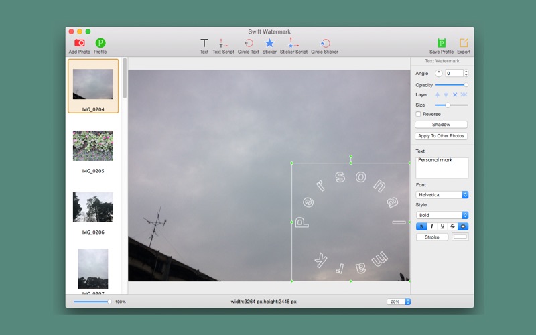This screenshot has height=335, width=536.
Task: Click the Text Watermark panel title
Action: click(x=442, y=61)
